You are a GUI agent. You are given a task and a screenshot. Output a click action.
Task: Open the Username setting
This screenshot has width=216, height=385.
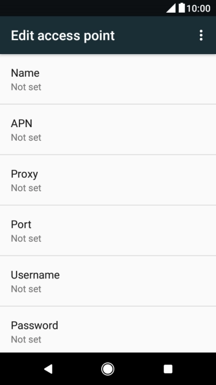pos(108,281)
